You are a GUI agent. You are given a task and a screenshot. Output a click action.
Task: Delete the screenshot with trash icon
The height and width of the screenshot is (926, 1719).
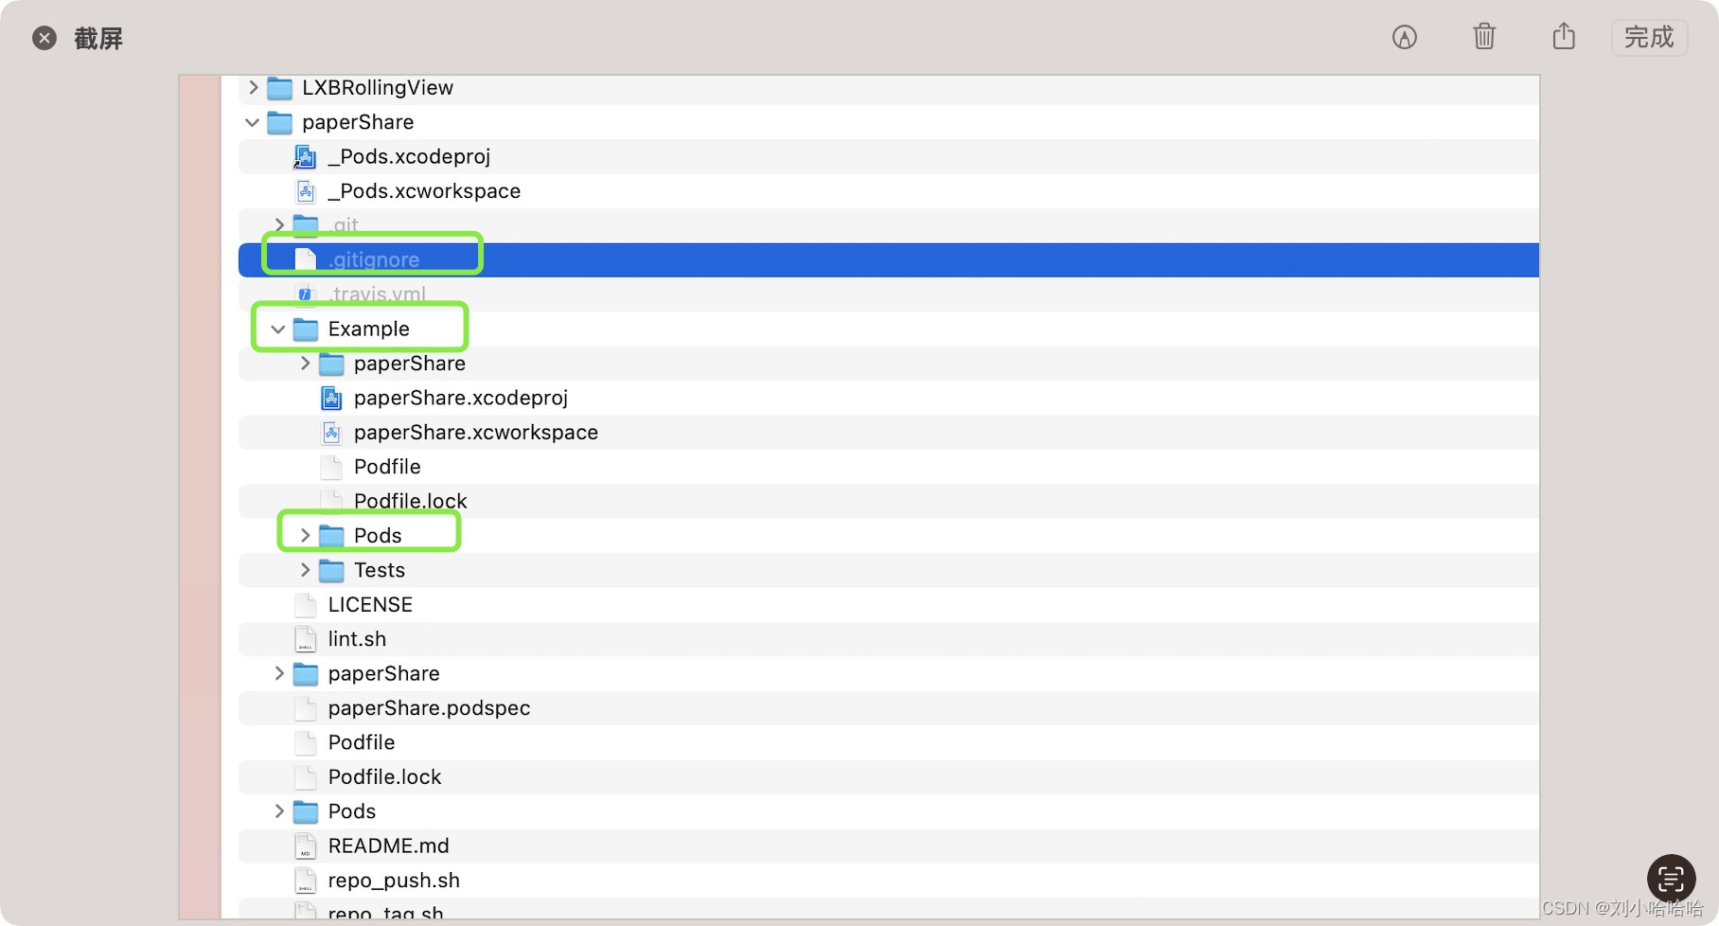1484,37
